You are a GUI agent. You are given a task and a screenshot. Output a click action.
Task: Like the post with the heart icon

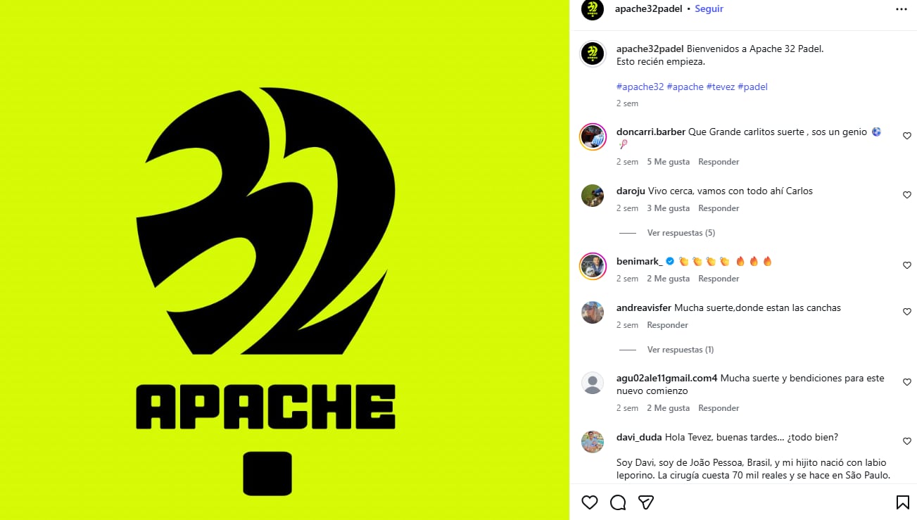[x=590, y=502]
